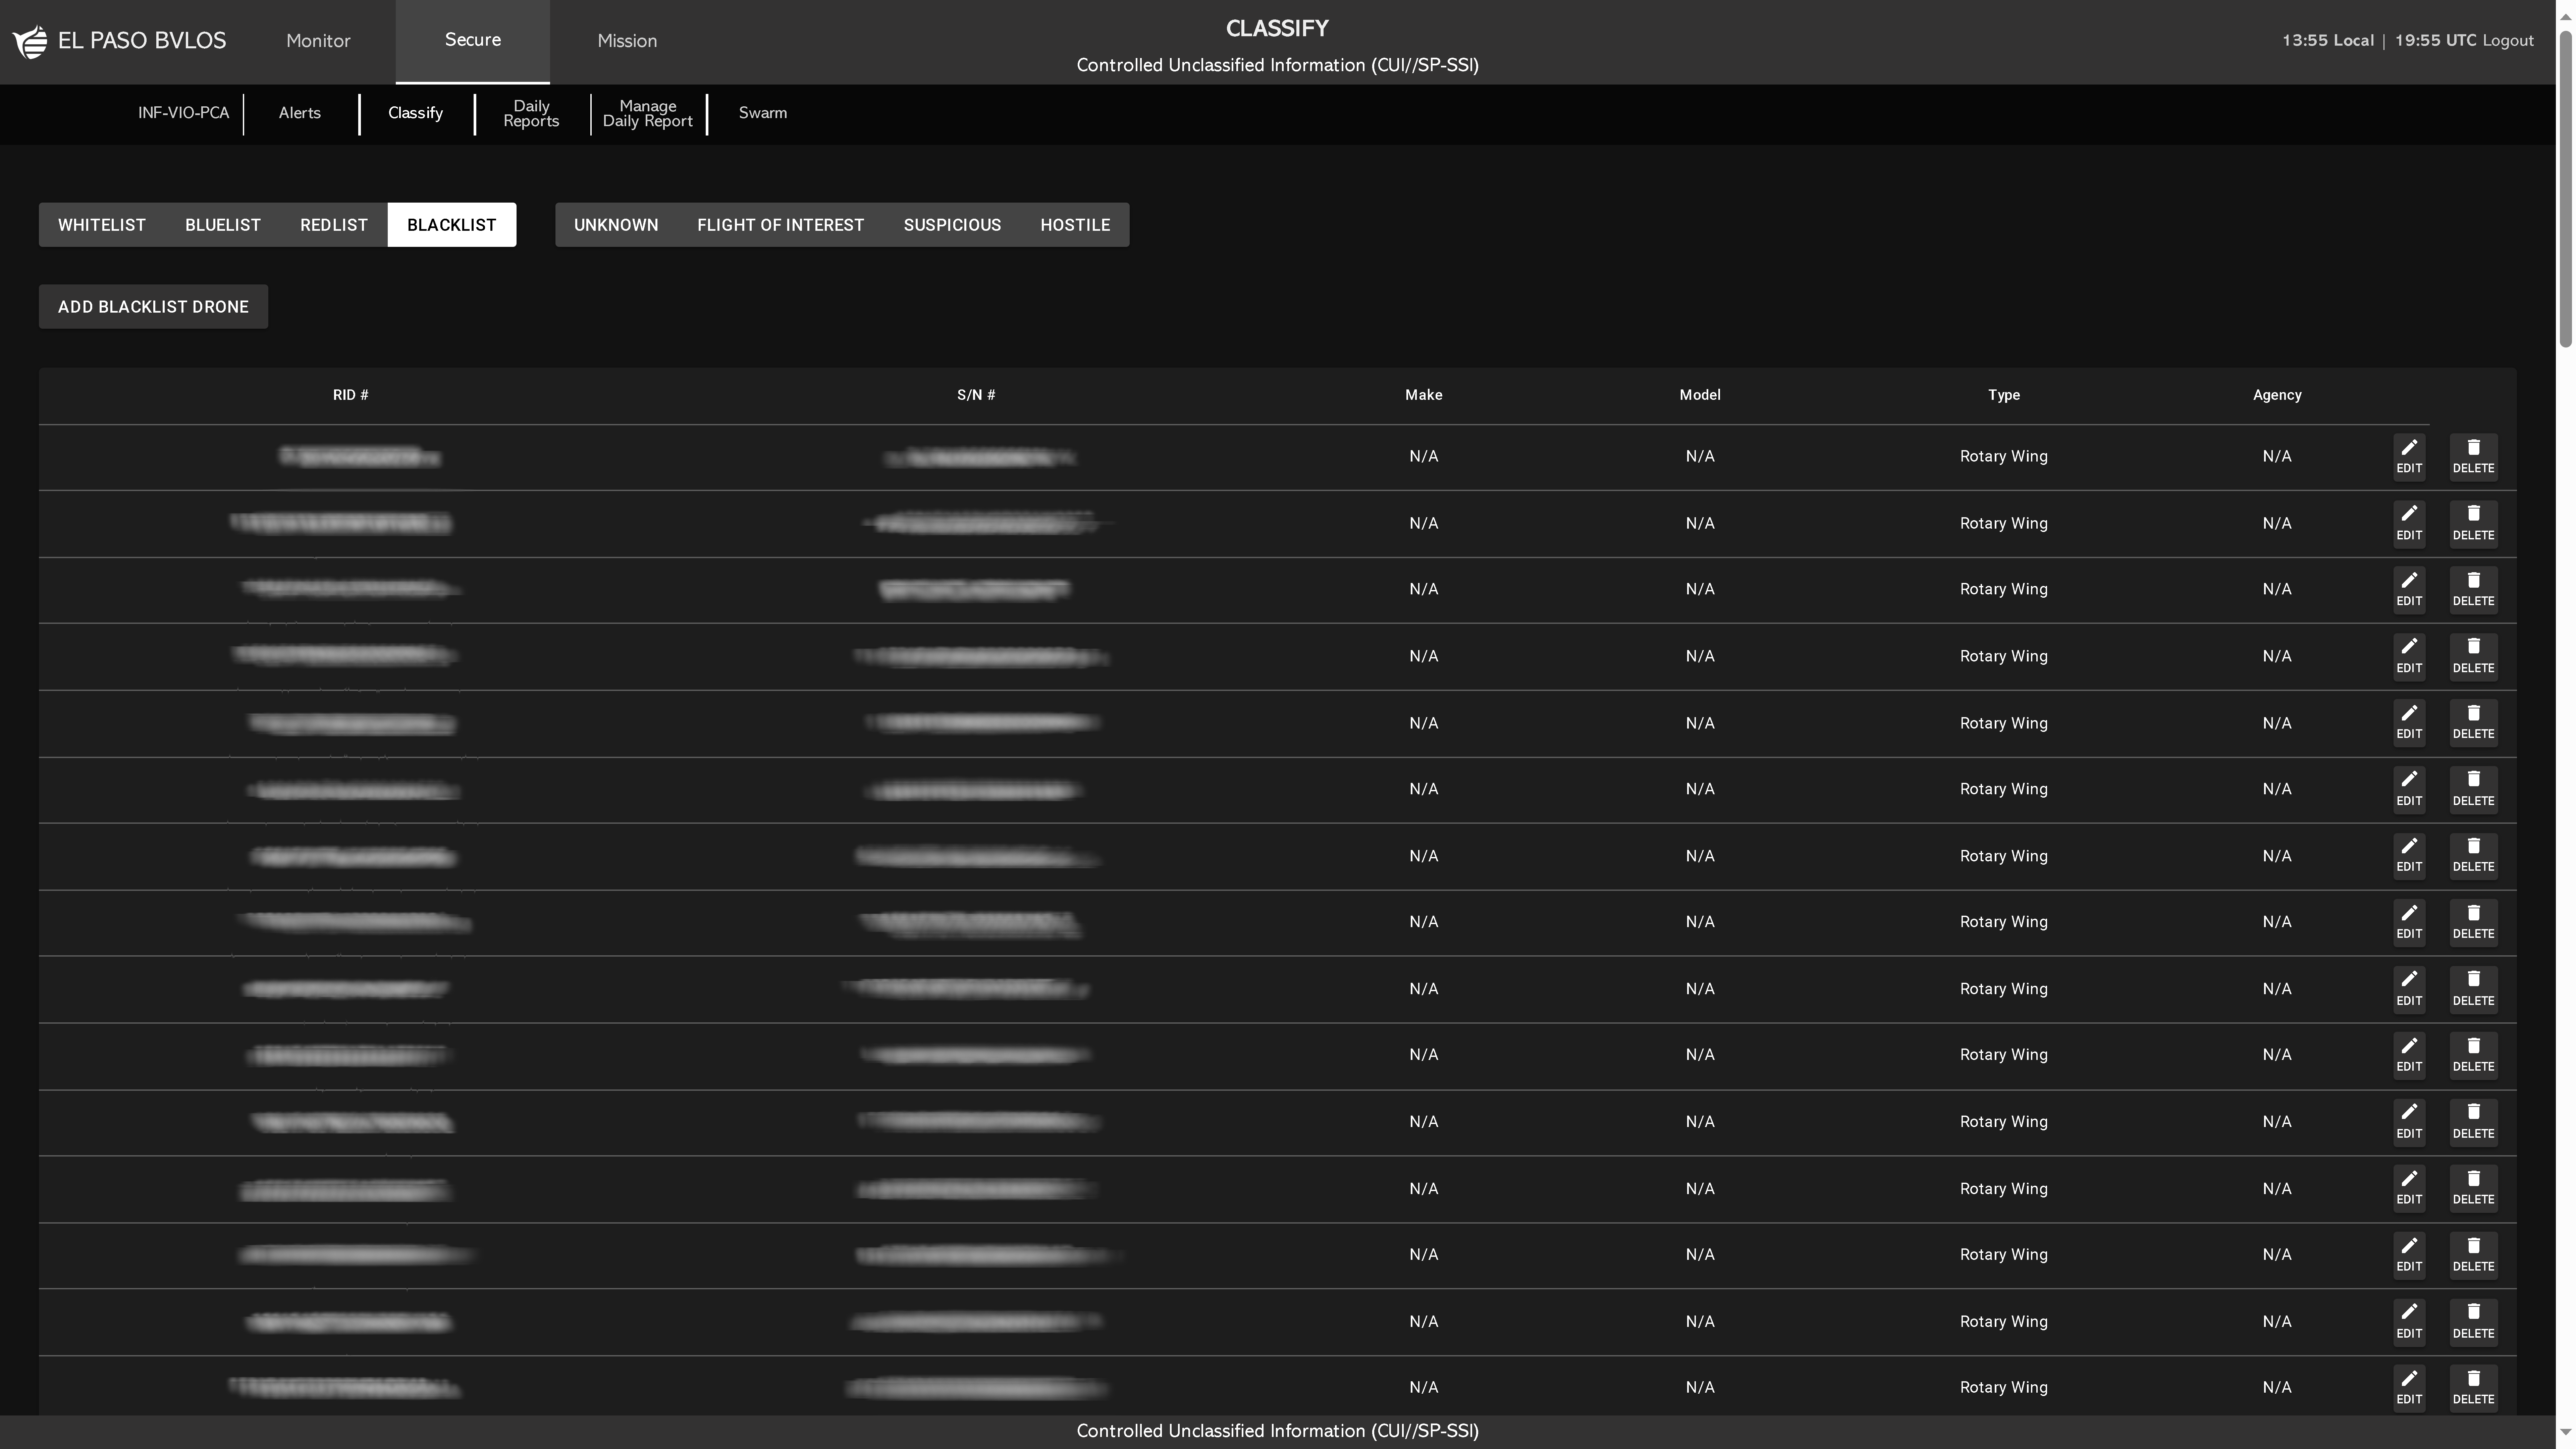2576x1449 pixels.
Task: Click the Model column header
Action: tap(1700, 395)
